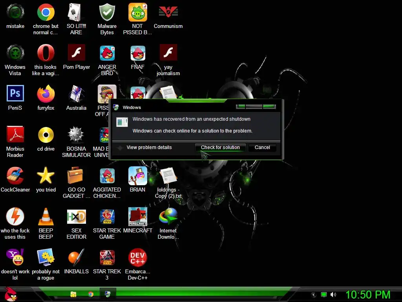Image resolution: width=402 pixels, height=302 pixels.
Task: Cancel the Windows recovery dialog
Action: point(262,147)
